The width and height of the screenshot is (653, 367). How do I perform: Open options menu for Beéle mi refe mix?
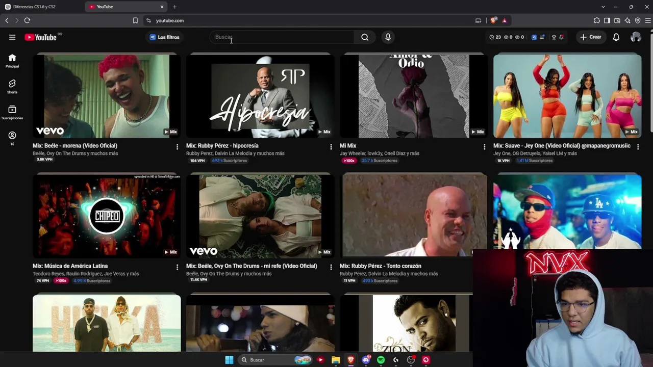pyautogui.click(x=331, y=267)
